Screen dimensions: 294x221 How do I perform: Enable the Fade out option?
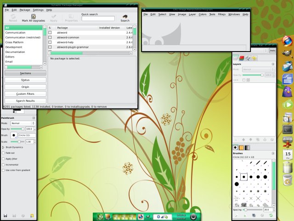click(3, 153)
